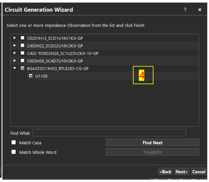Select the C402-TO0D2H28_SC1U25V2KX-10-GP label
The width and height of the screenshot is (209, 182).
pyautogui.click(x=63, y=54)
